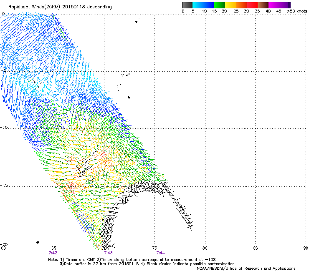Click the green 15-20 knots legend segment
The height and width of the screenshot is (271, 309).
click(220, 5)
